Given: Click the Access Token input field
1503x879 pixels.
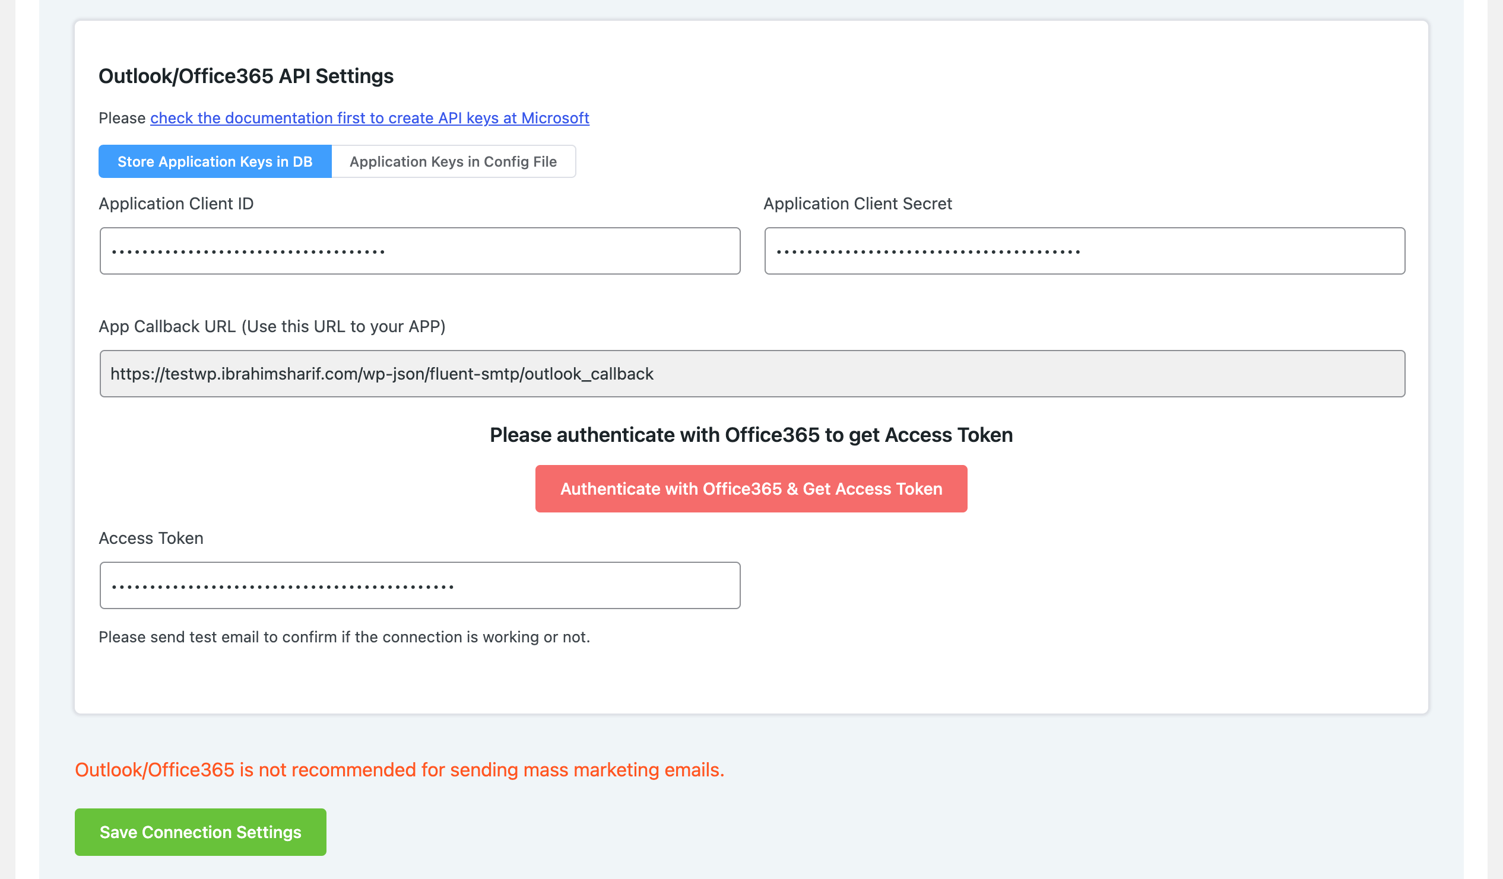Looking at the screenshot, I should (420, 585).
